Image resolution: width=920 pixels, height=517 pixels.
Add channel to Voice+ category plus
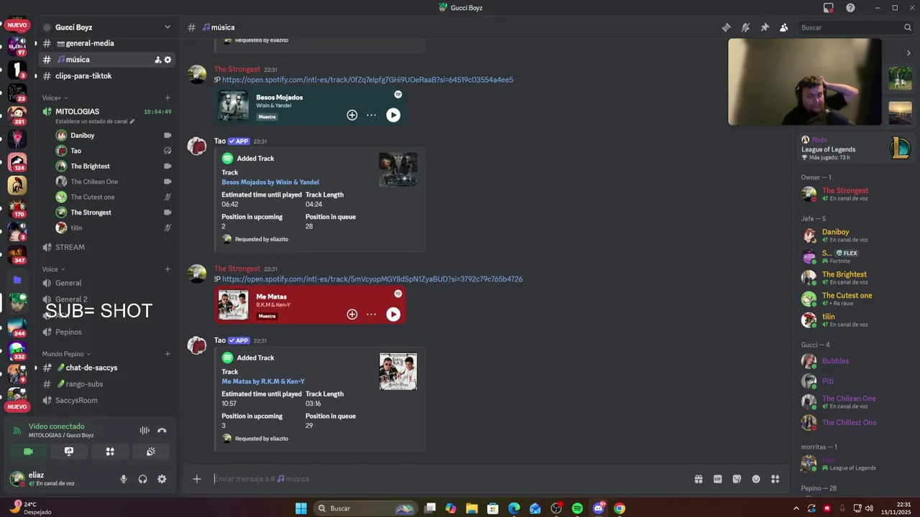167,98
